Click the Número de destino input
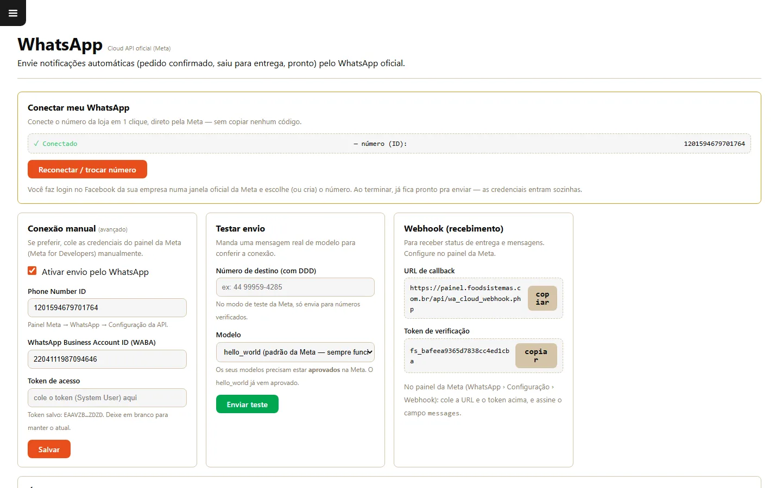The image size is (782, 488). [x=295, y=287]
